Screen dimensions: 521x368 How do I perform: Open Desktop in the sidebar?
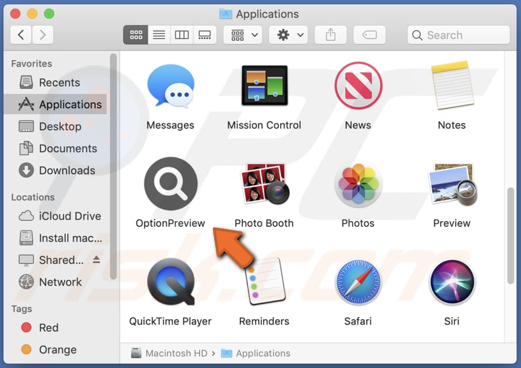(x=55, y=126)
